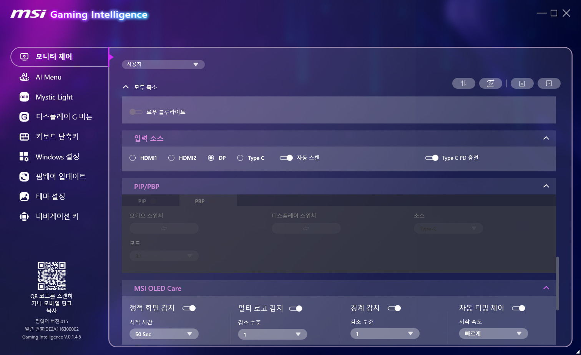Click the reset settings gear-arrows button
Viewport: 581px width, 355px height.
[491, 83]
